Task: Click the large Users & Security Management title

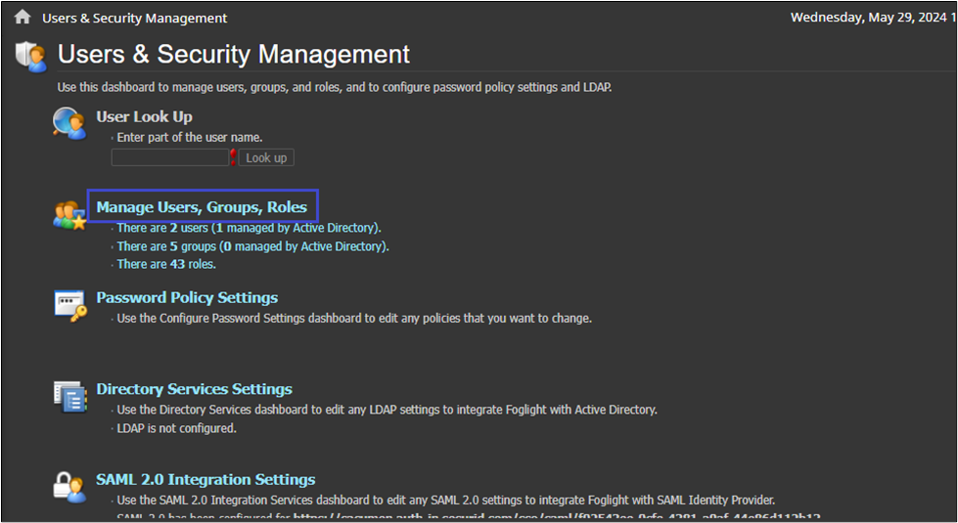Action: point(234,55)
